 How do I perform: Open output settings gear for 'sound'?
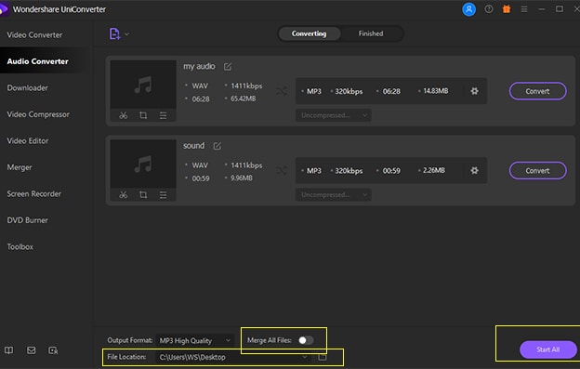(474, 170)
